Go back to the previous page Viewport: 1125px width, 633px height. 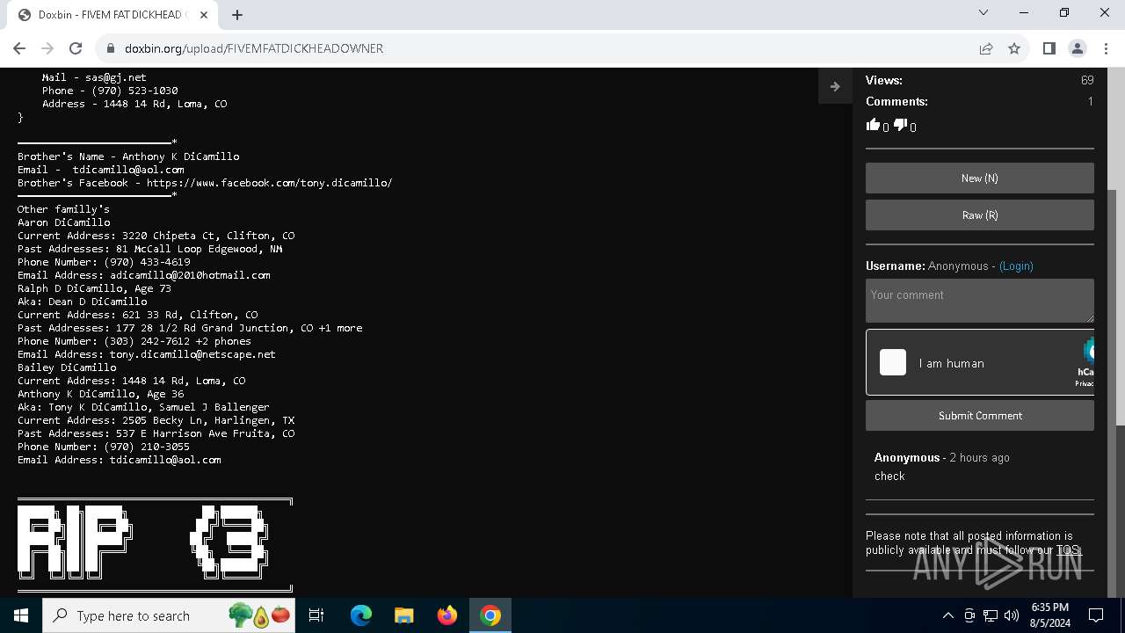pyautogui.click(x=19, y=48)
